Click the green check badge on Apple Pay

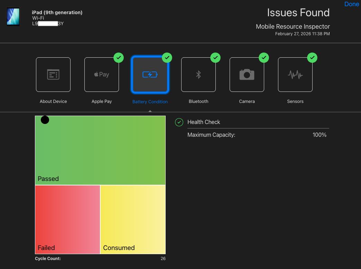click(x=119, y=58)
